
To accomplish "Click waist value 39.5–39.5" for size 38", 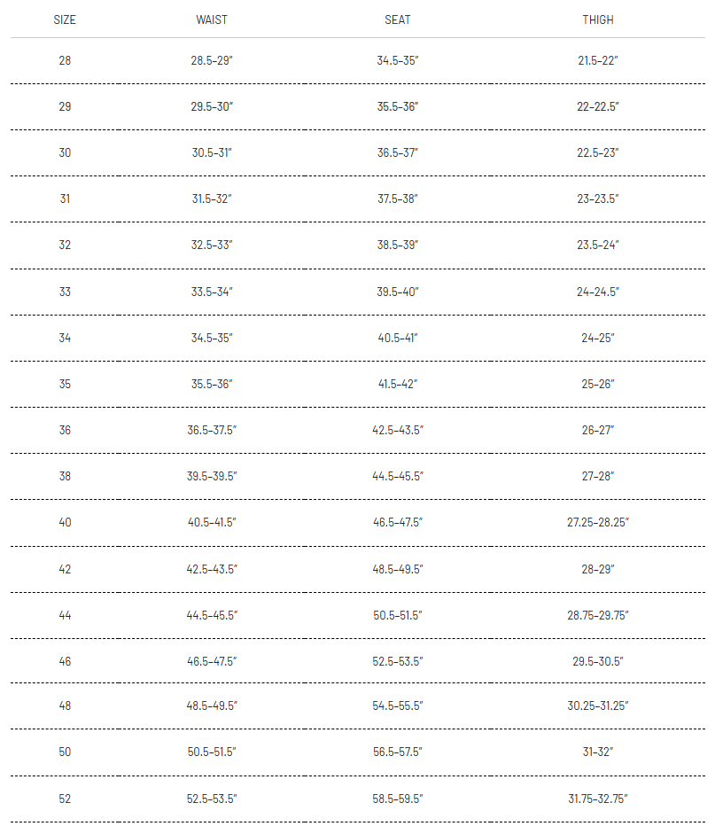I will (212, 476).
